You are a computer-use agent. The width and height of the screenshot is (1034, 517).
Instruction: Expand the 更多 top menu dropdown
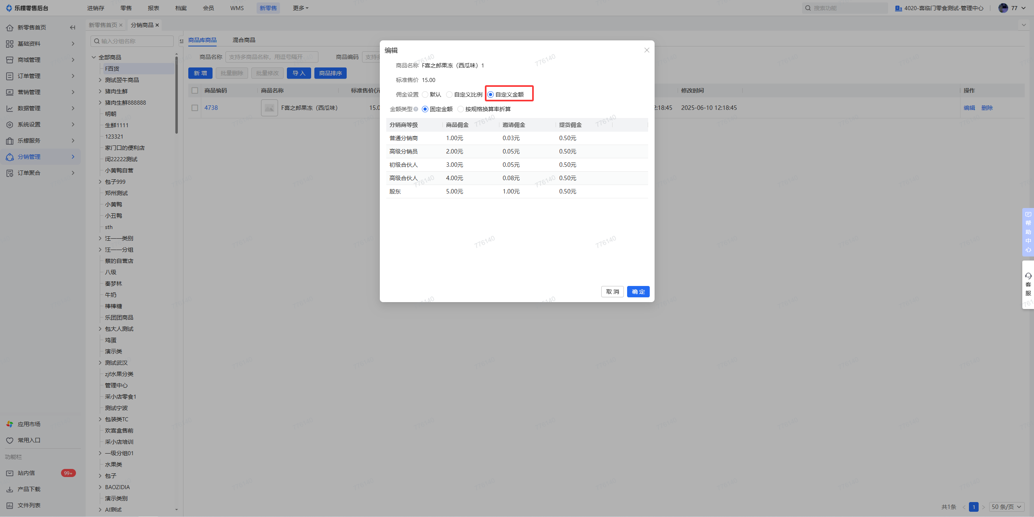[301, 8]
